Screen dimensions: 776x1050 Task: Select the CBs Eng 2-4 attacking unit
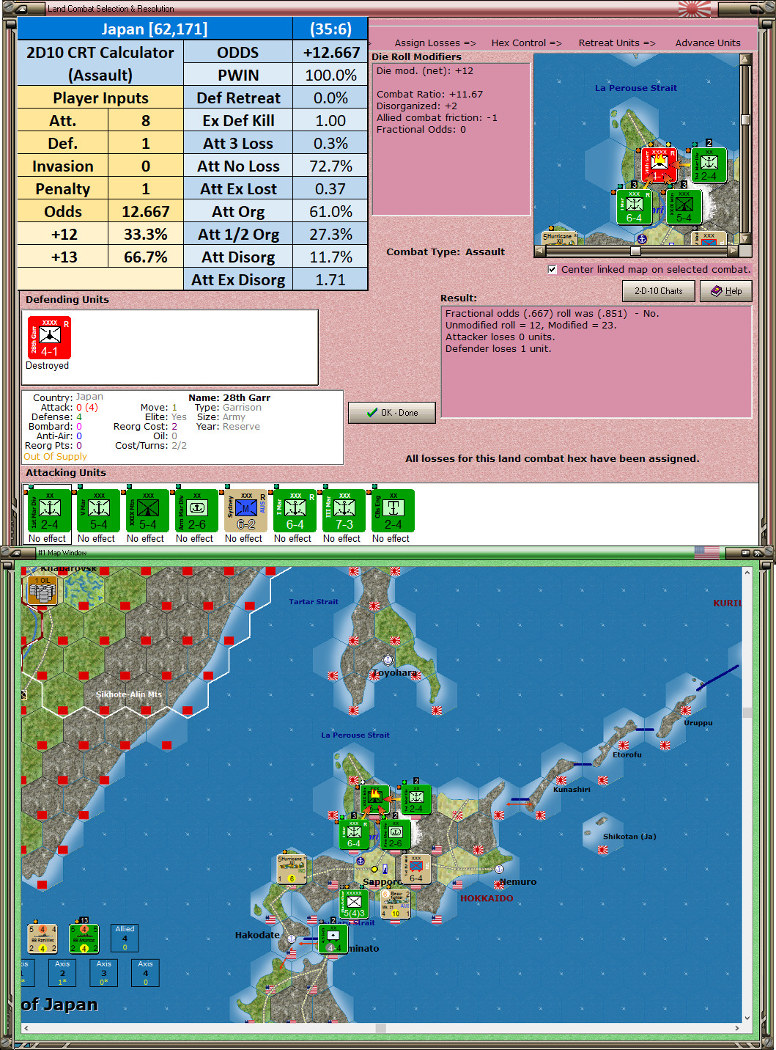pos(393,510)
